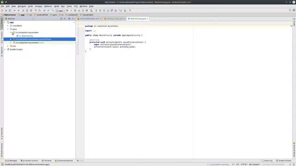
Task: Click the Open file toolbar icon
Action: tap(2, 11)
